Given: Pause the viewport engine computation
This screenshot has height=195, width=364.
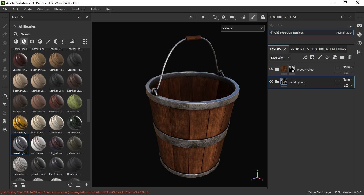Looking at the screenshot, I should (203, 17).
